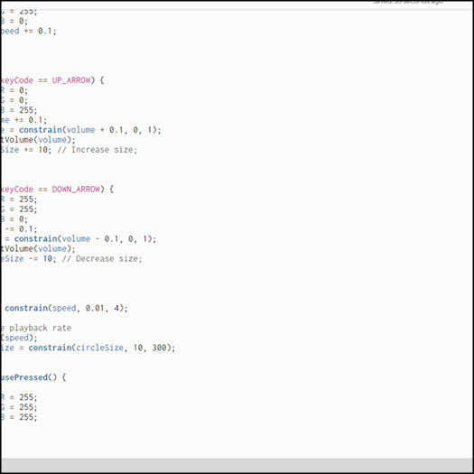This screenshot has width=474, height=474.
Task: Click the '(speed);' line
Action: (19, 338)
